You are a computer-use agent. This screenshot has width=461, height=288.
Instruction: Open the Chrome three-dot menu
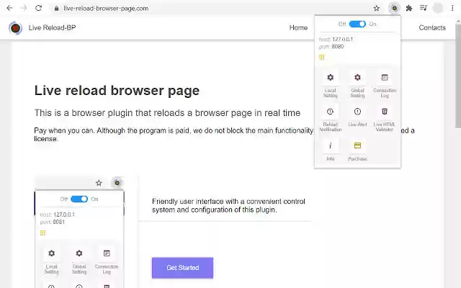click(452, 8)
